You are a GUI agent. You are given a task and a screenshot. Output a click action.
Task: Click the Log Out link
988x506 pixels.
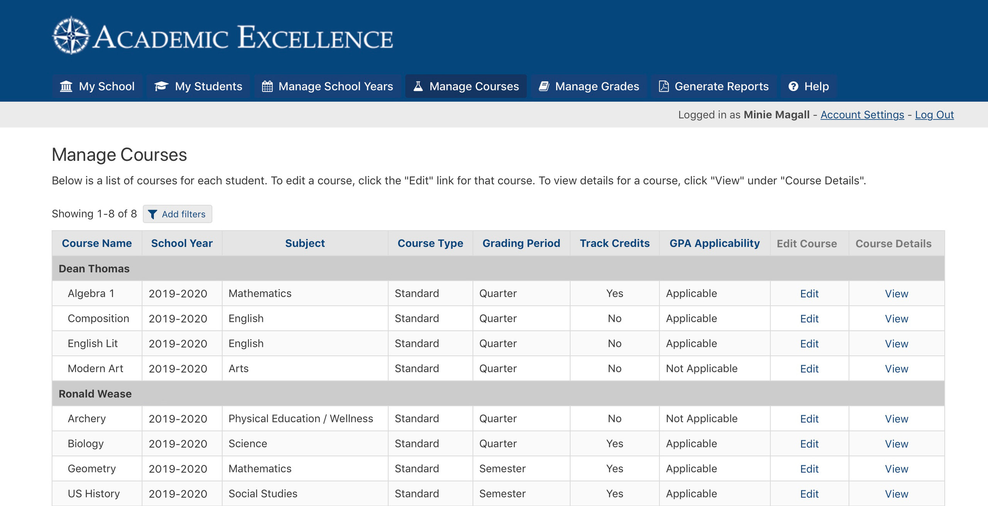[934, 115]
